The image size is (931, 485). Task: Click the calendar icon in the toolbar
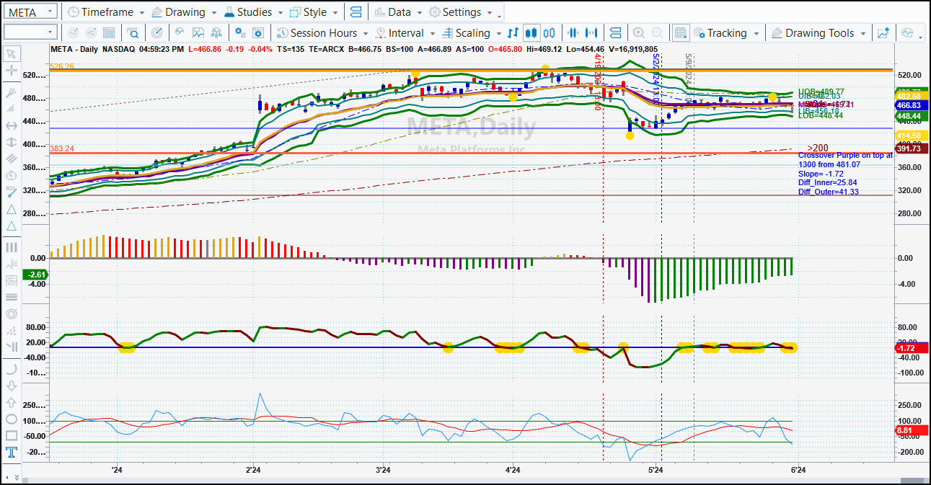(x=109, y=32)
